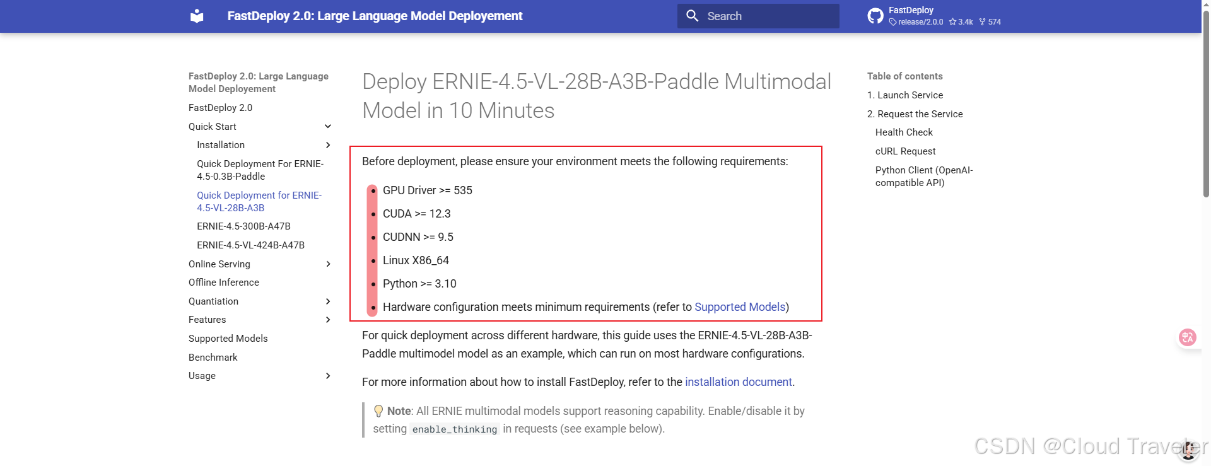Viewport: 1211px width, 466px height.
Task: Open Installation nav item
Action: point(221,145)
